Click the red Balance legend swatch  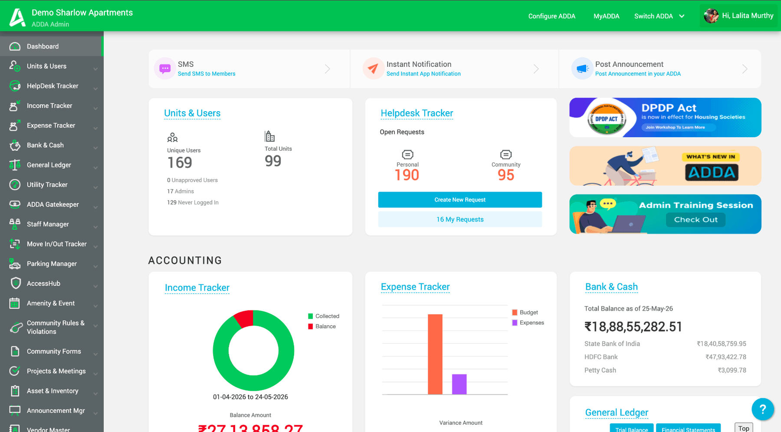point(310,326)
